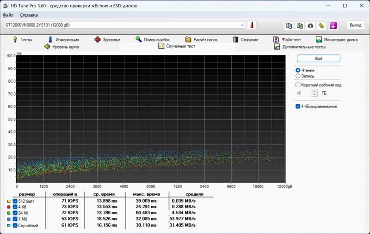Uncheck the 512 байт test size
Viewport: 370px width, 234px height.
[15, 201]
